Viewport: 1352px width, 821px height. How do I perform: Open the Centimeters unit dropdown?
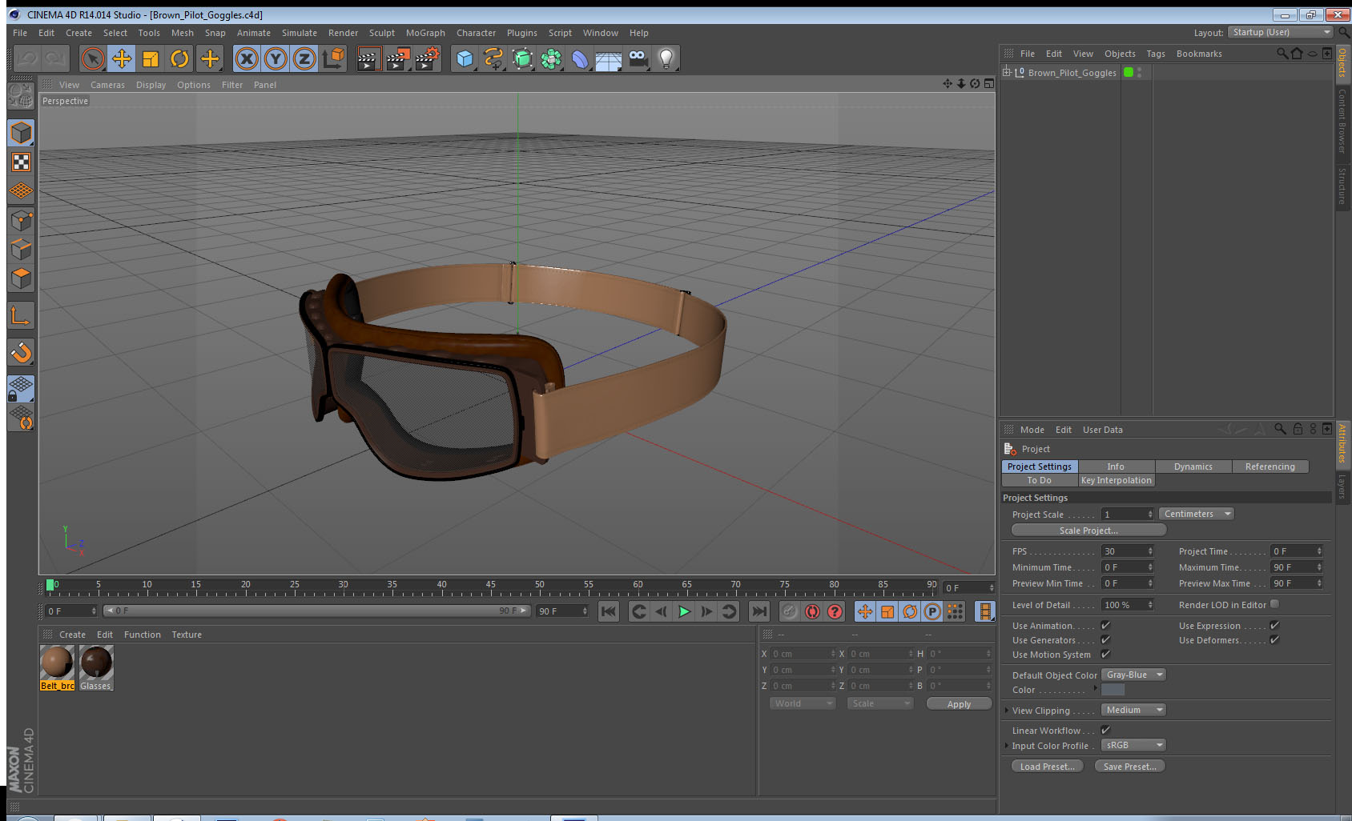(x=1196, y=515)
